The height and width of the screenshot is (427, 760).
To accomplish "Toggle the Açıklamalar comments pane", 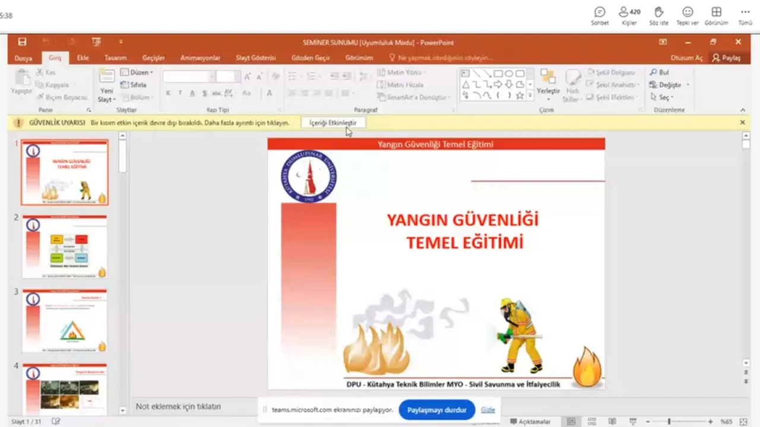I will tap(530, 422).
